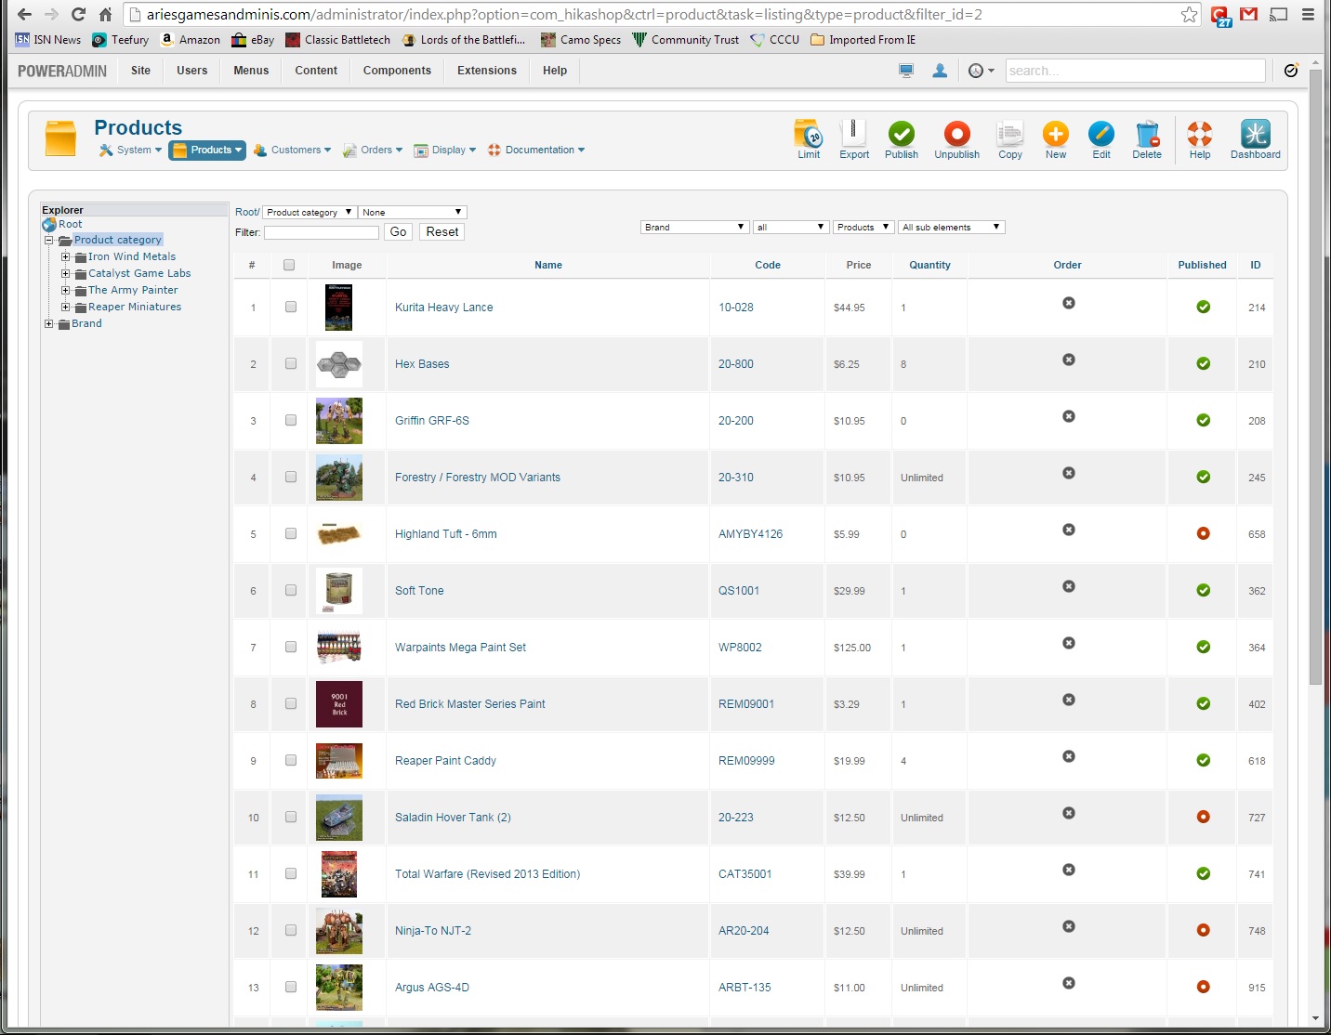The height and width of the screenshot is (1035, 1331).
Task: Open the Extensions menu
Action: pos(486,71)
